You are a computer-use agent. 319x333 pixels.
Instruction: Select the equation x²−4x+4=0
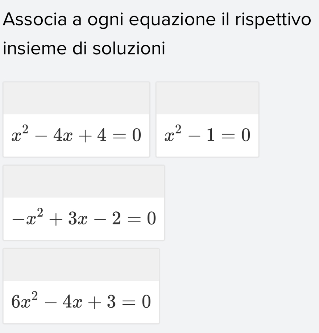76,135
